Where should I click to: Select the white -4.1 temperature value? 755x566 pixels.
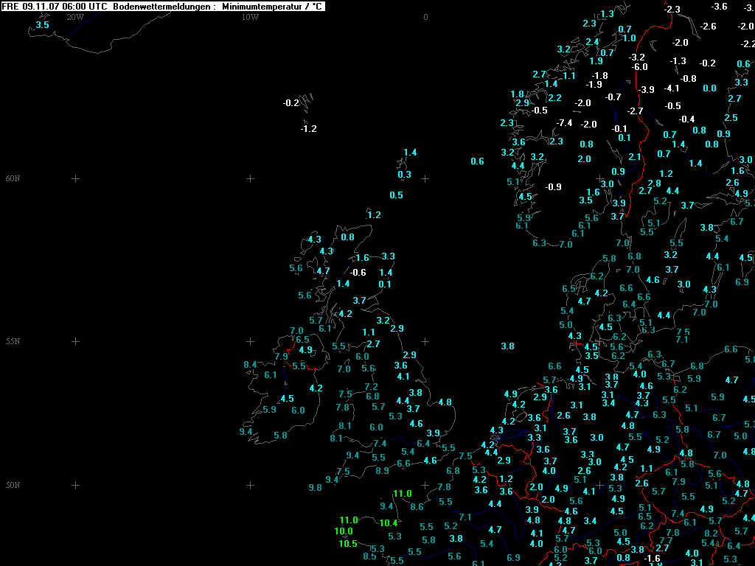pyautogui.click(x=672, y=88)
